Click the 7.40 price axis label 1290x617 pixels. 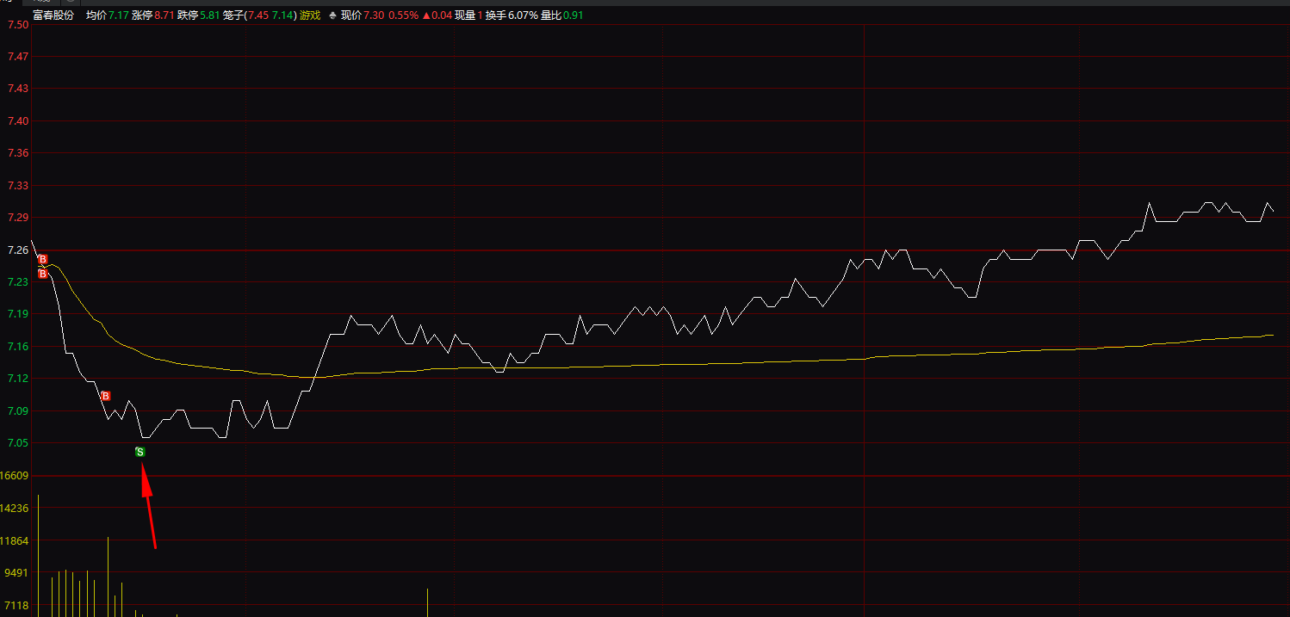17,121
